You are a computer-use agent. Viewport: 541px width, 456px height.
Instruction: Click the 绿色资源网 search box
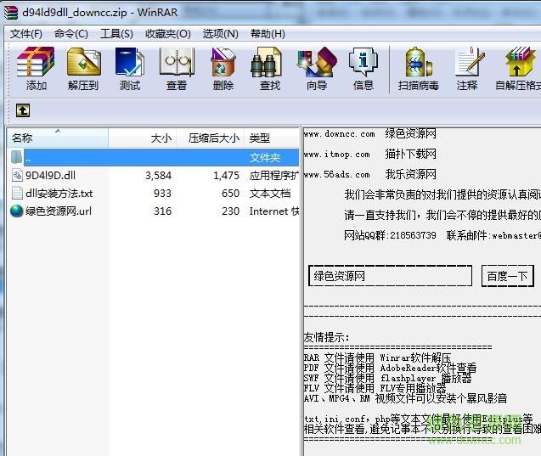coord(390,276)
